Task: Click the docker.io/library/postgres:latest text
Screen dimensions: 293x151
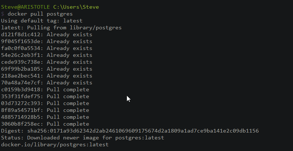Action: tap(55, 144)
